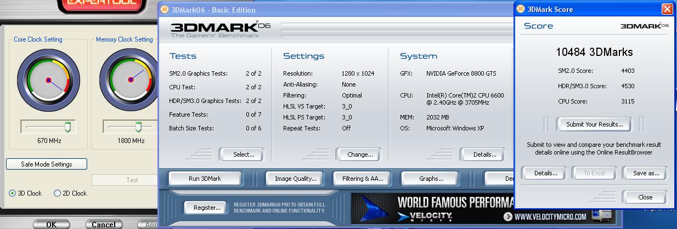Click the Memory Clock slider handle
The height and width of the screenshot is (229, 677).
point(138,127)
